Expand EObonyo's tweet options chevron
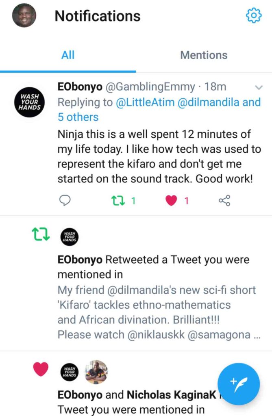272x416 pixels. [259, 87]
